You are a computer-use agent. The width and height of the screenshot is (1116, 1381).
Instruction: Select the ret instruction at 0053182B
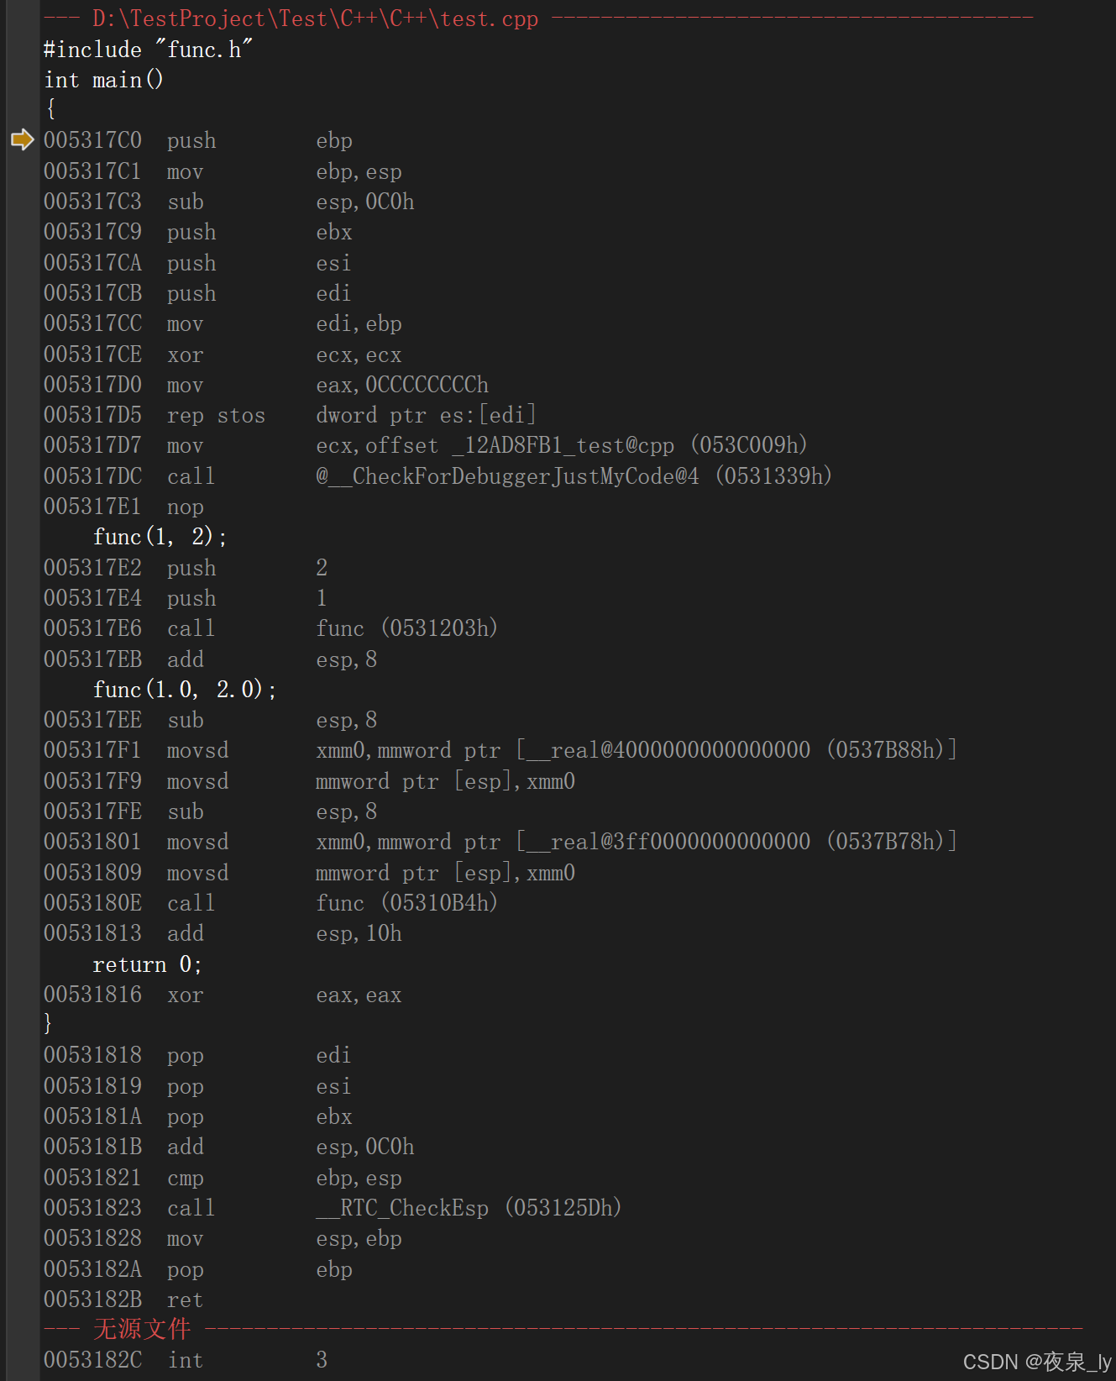pos(123,1300)
